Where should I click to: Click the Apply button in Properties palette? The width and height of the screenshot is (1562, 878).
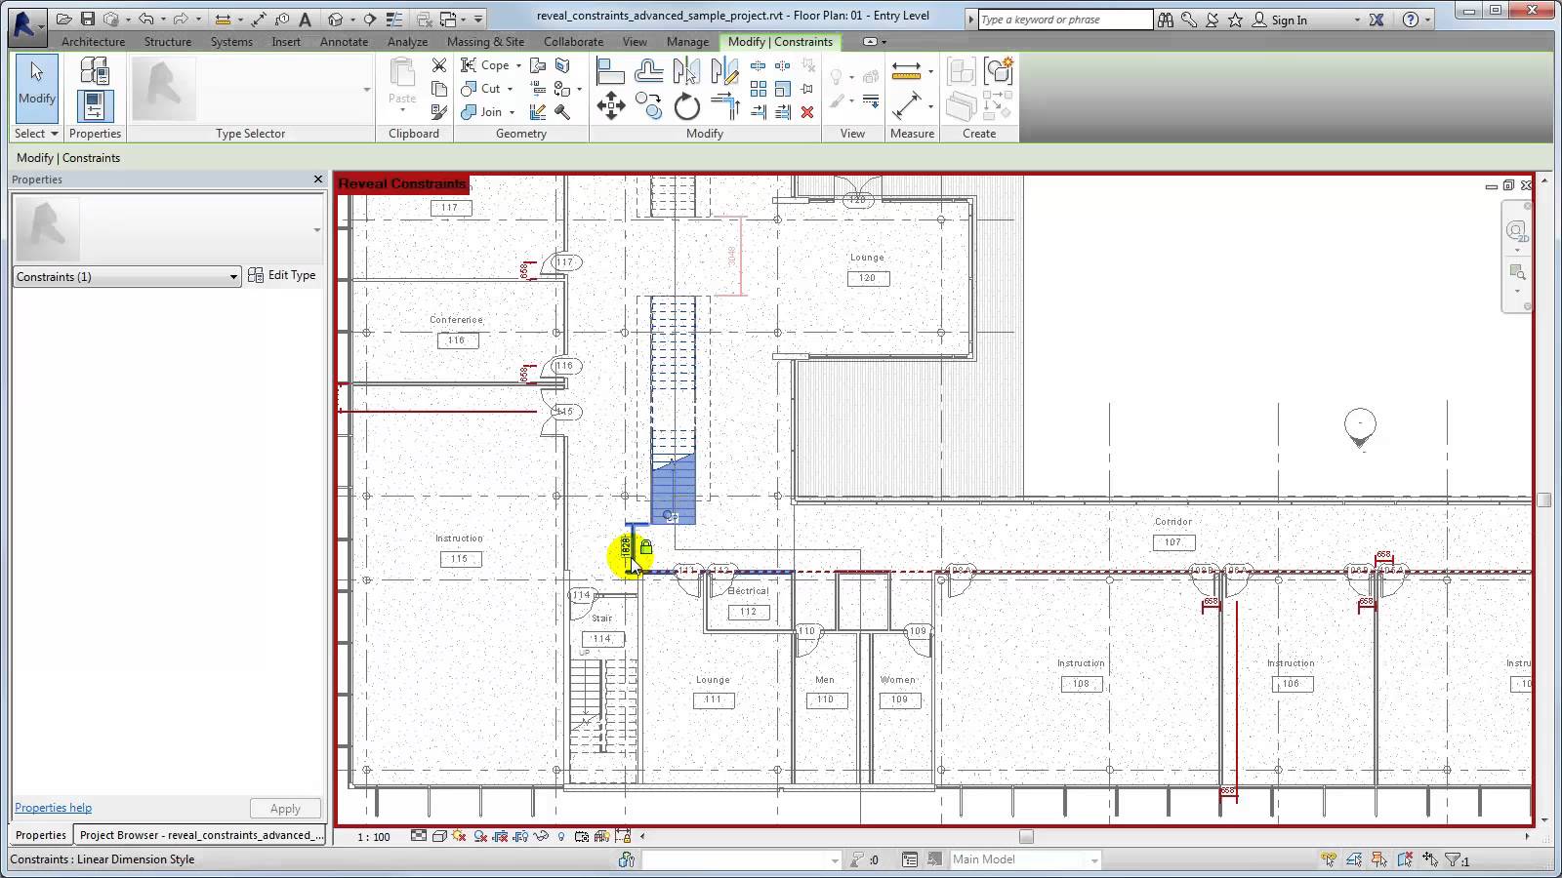(285, 809)
